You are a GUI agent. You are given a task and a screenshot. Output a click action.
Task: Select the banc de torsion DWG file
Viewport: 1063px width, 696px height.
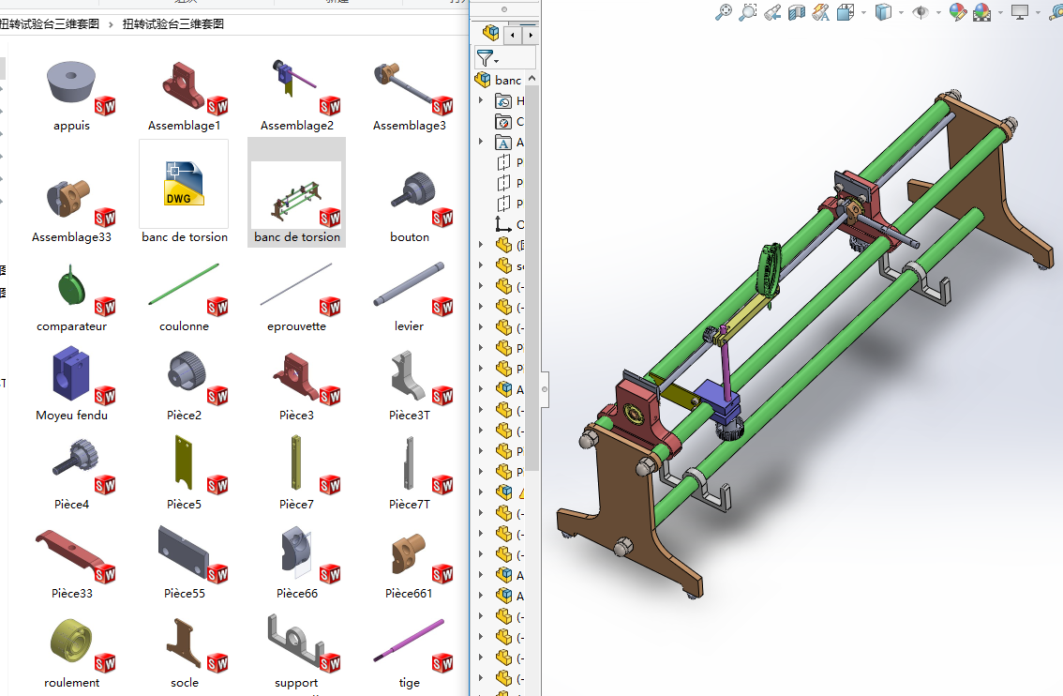[x=184, y=192]
